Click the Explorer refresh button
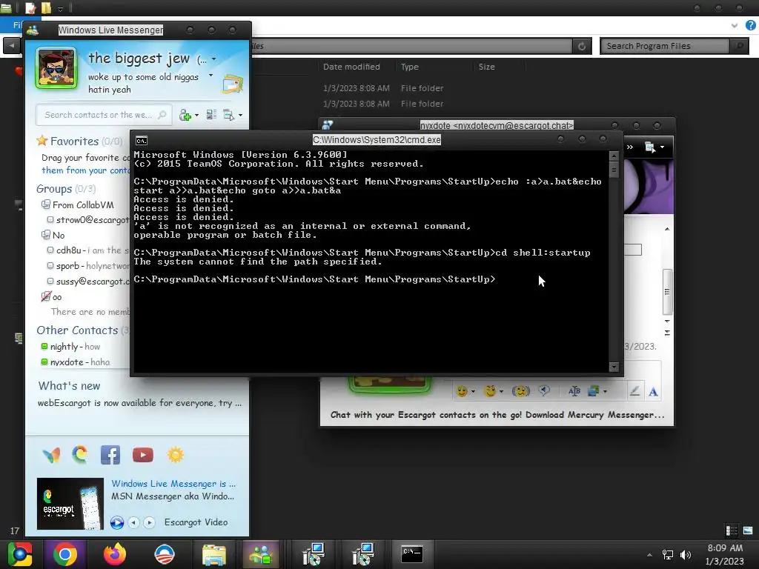Screen dimensions: 759x569 582,46
